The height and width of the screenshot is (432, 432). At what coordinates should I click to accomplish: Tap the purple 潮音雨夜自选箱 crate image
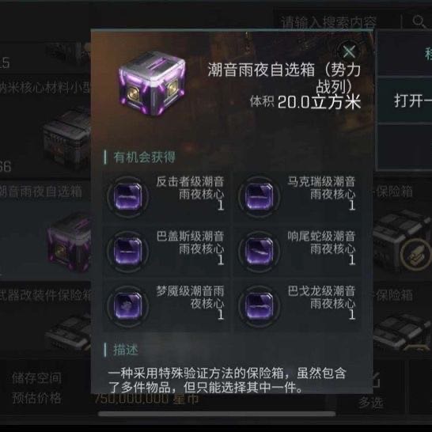[153, 84]
